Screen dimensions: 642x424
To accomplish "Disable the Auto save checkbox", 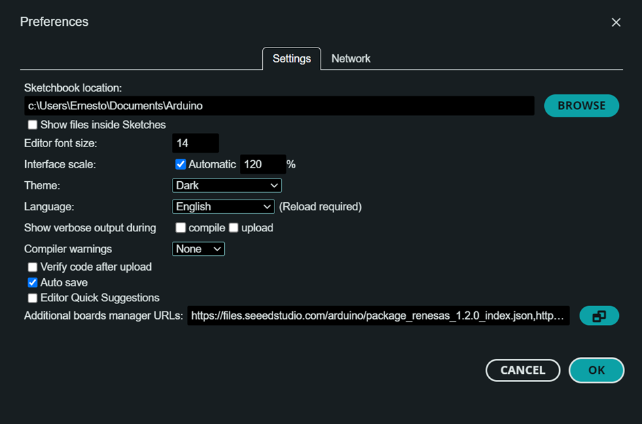I will tap(33, 282).
